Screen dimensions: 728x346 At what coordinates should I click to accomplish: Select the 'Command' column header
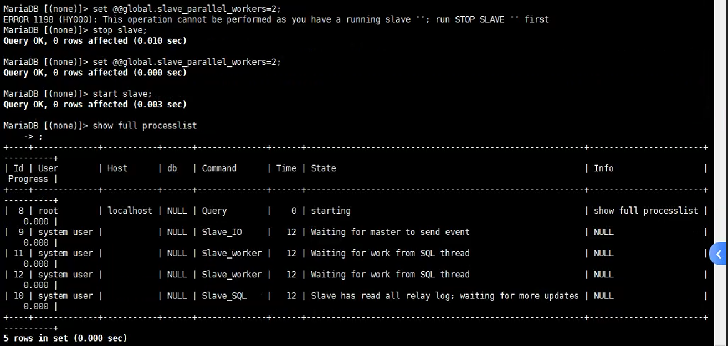[219, 168]
